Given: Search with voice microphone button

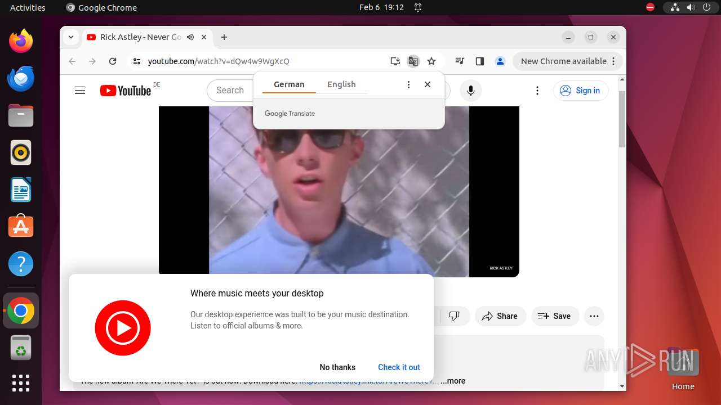Looking at the screenshot, I should (471, 91).
